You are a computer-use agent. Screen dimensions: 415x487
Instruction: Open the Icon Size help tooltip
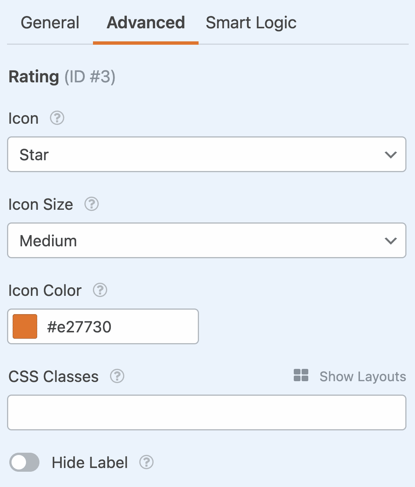[91, 204]
